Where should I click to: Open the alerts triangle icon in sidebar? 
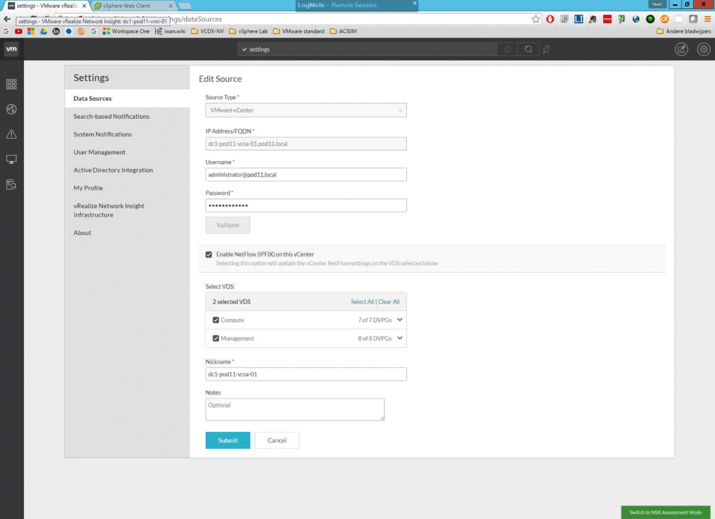pos(11,134)
